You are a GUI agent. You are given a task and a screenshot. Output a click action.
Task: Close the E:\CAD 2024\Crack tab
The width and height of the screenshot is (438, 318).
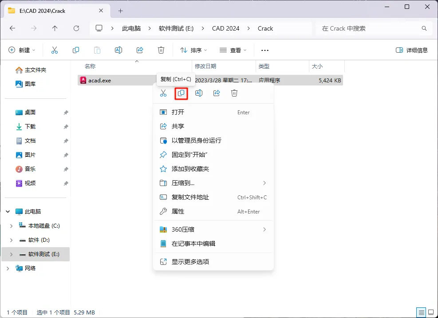pyautogui.click(x=101, y=11)
